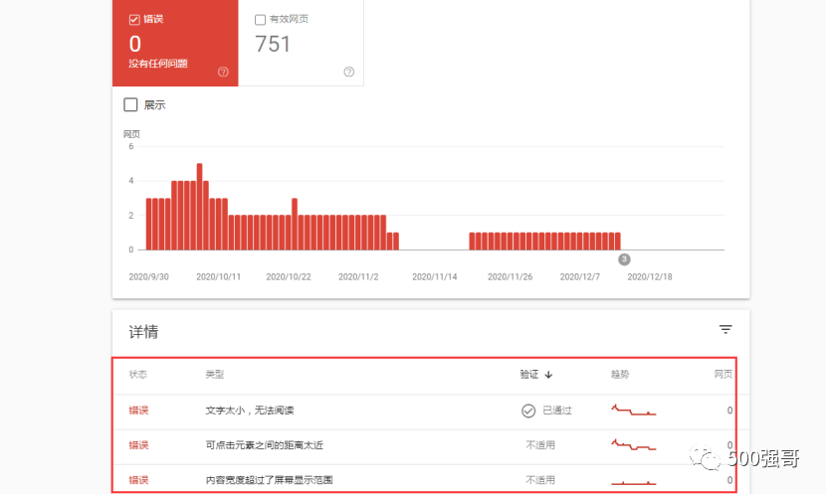Click the 验证 column header
Screen dimensions: 826x494
(529, 374)
